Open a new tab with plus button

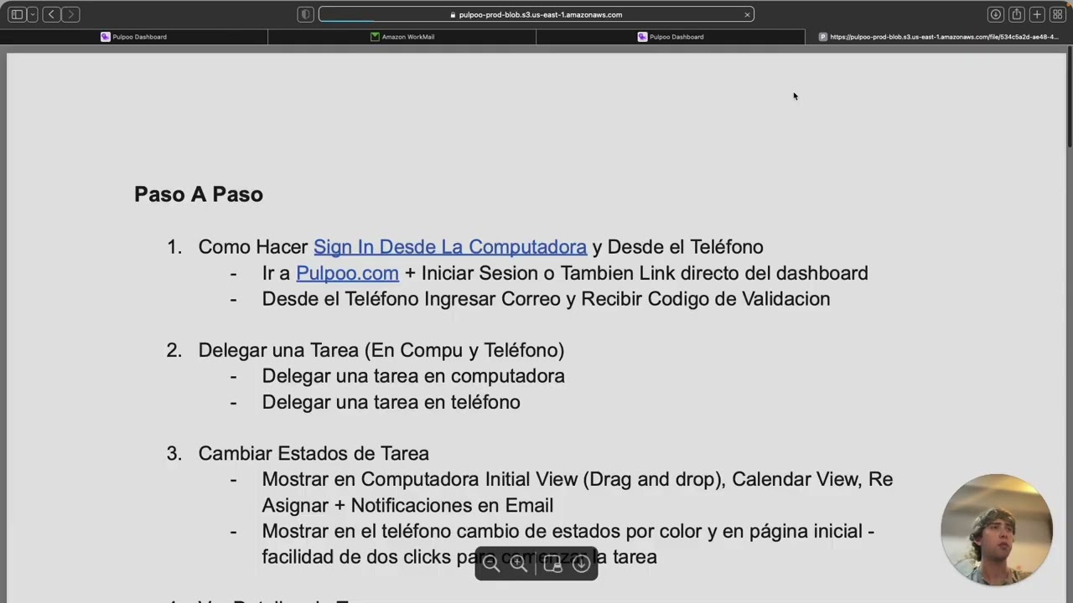(x=1037, y=14)
